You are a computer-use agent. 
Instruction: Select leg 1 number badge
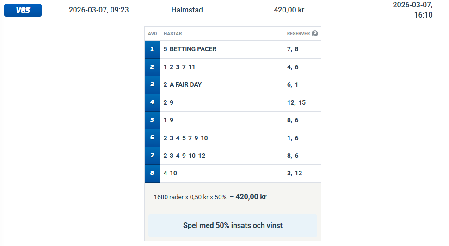pos(152,49)
